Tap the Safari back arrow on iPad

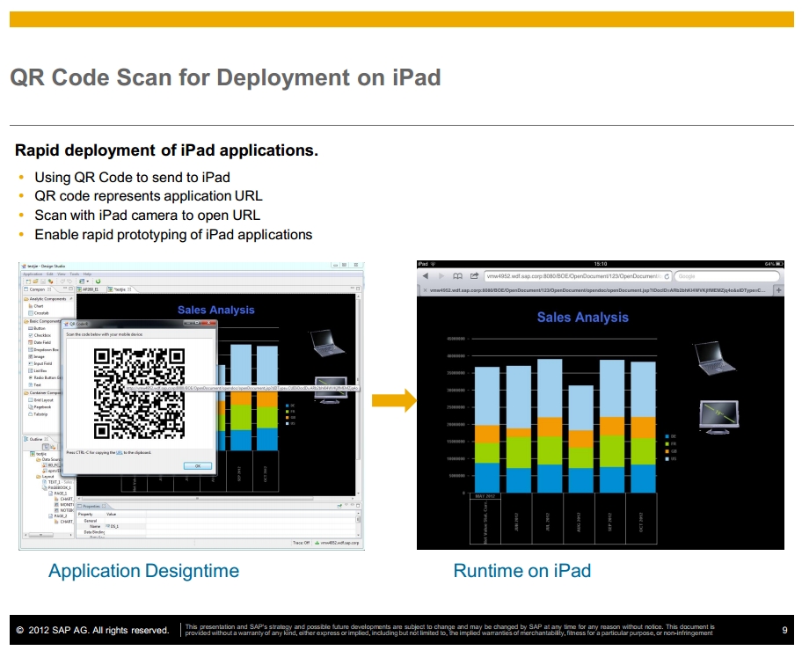426,276
